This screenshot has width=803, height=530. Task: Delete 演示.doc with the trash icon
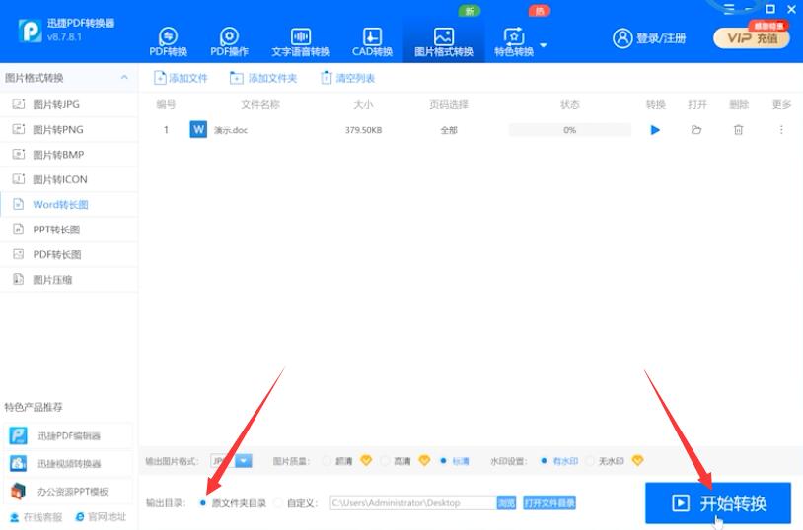pos(738,130)
